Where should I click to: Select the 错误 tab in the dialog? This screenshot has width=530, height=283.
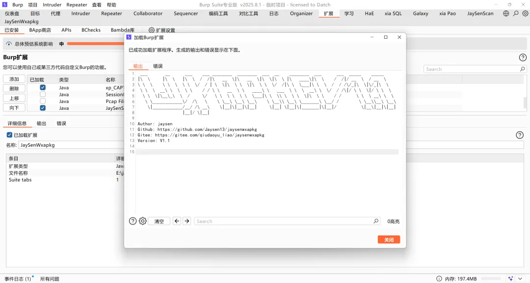tap(158, 66)
